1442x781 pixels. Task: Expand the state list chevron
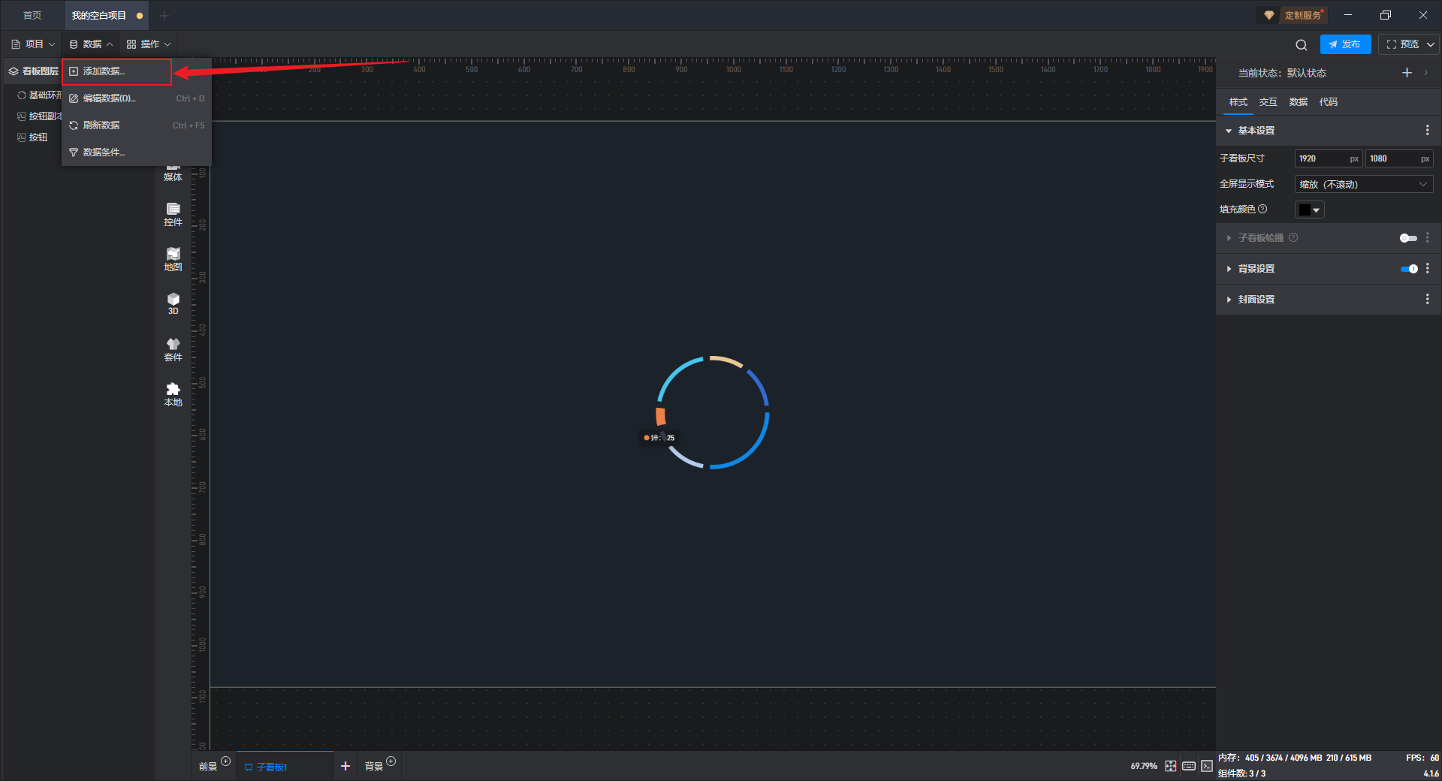pyautogui.click(x=1425, y=73)
